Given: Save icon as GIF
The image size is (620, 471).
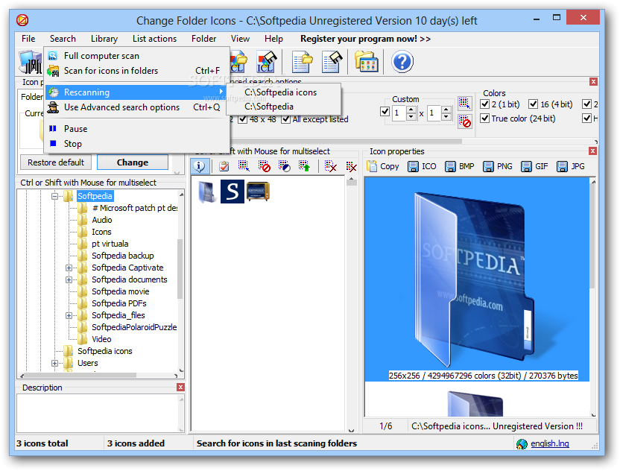Looking at the screenshot, I should pyautogui.click(x=534, y=166).
